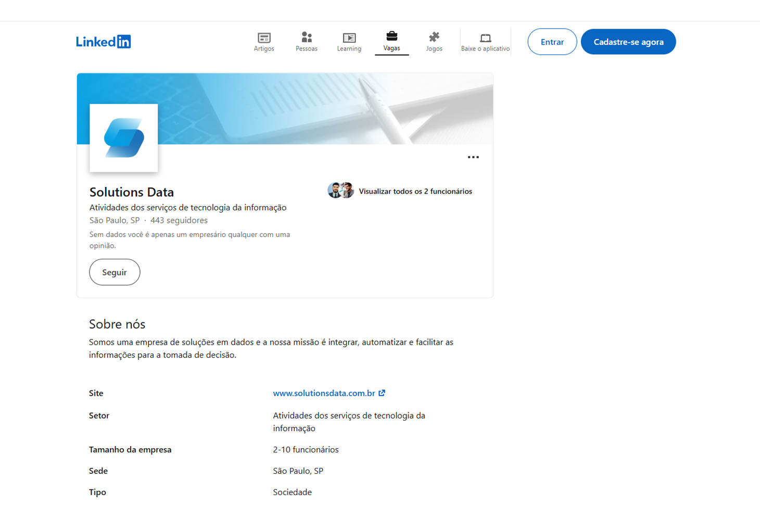Image resolution: width=760 pixels, height=506 pixels.
Task: Click the Solutions Data company logo
Action: [124, 138]
